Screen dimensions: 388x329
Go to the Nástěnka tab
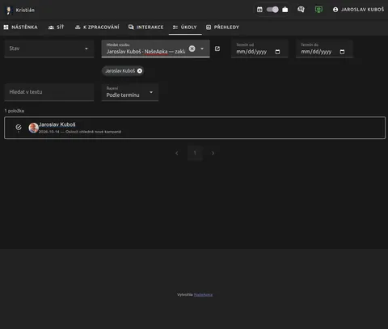coord(21,27)
